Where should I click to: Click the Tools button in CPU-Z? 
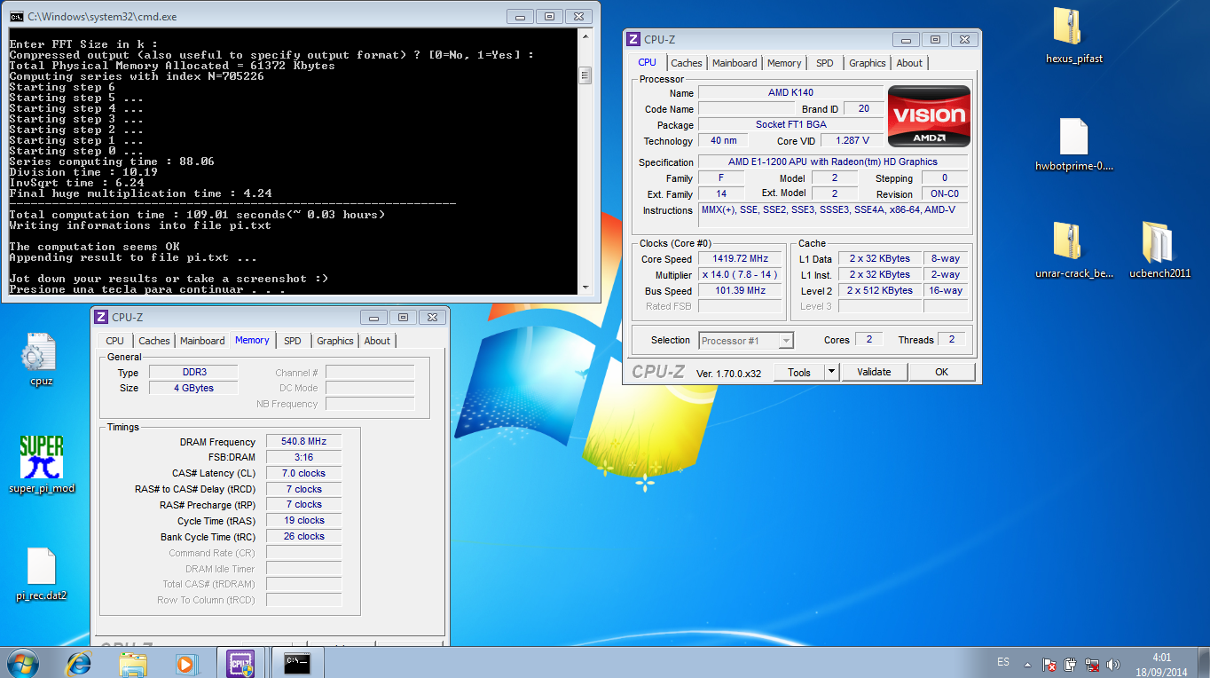point(799,373)
